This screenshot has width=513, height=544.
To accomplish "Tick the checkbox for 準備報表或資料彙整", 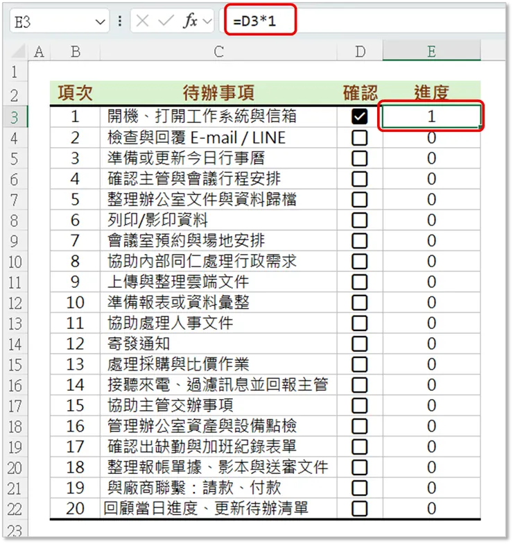I will tap(359, 303).
